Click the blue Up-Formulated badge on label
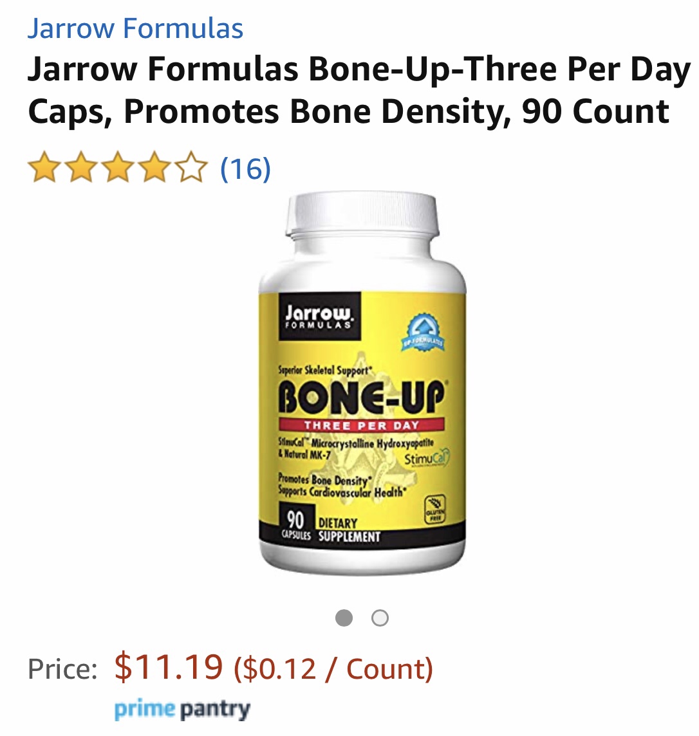 (423, 332)
